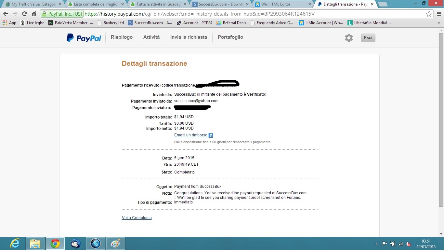Go forward with the browser forward arrow
The image size is (444, 250).
click(15, 14)
